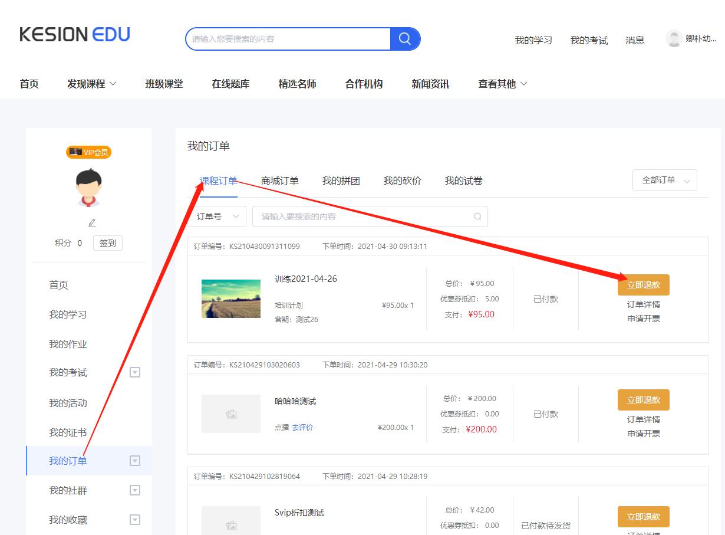The width and height of the screenshot is (725, 535).
Task: Open 我的社群 in the sidebar
Action: [x=68, y=490]
